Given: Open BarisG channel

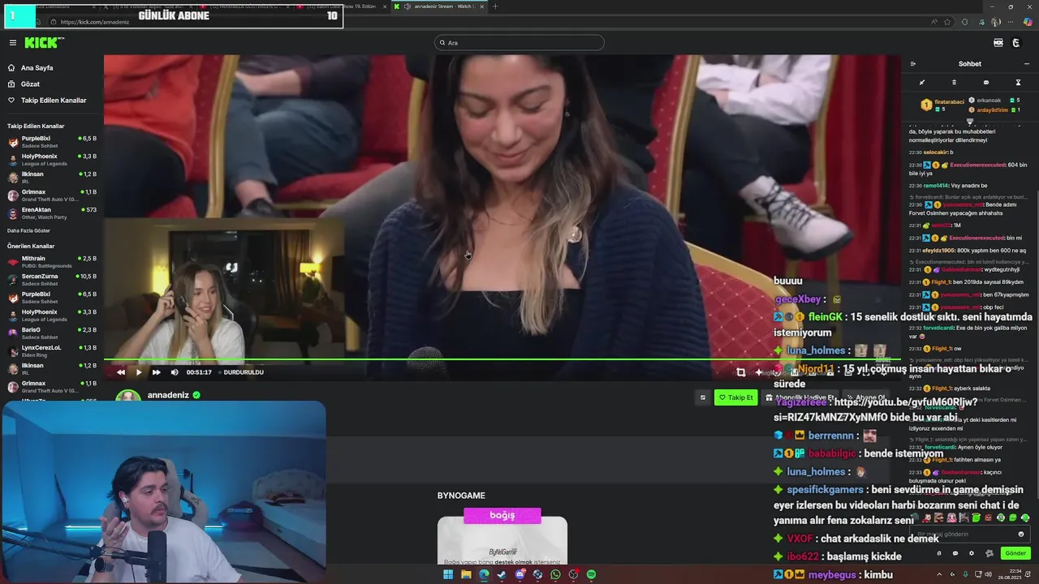Looking at the screenshot, I should tap(52, 333).
